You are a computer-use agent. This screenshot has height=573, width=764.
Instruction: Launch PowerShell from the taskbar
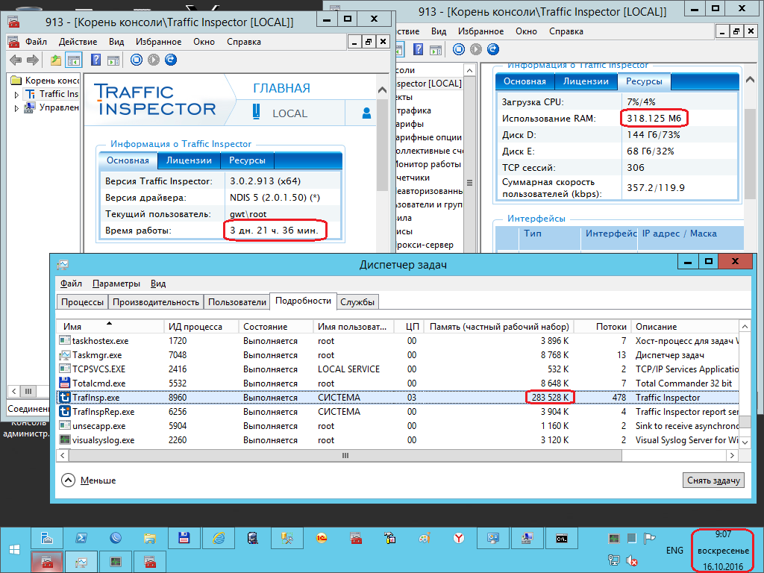point(81,539)
